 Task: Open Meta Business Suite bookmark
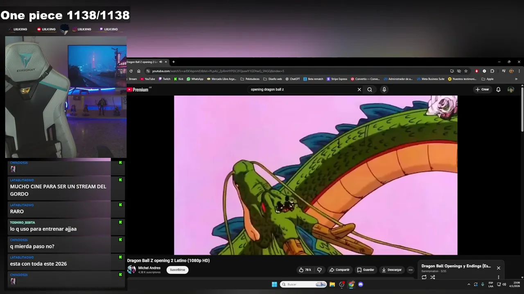click(x=431, y=79)
